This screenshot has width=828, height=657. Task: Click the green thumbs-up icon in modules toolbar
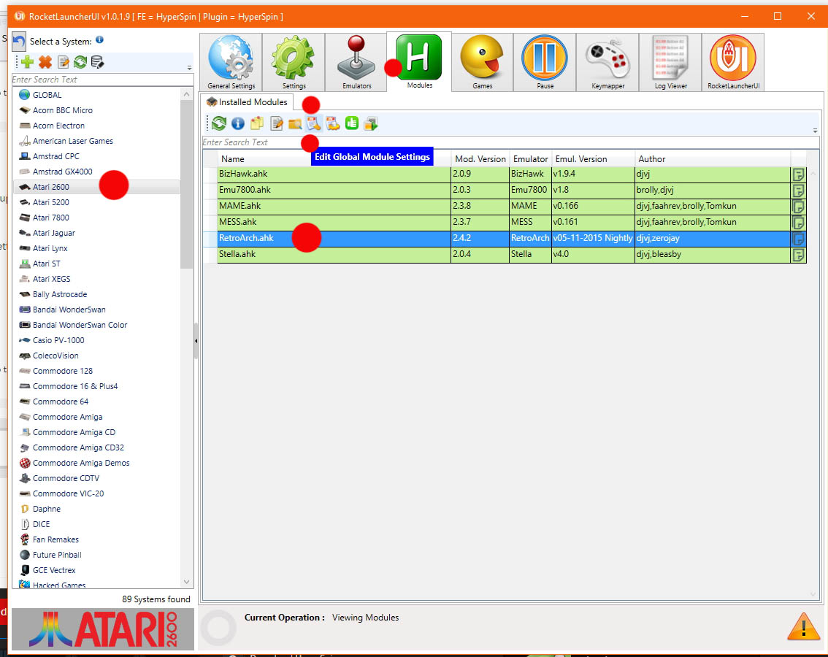pos(352,124)
